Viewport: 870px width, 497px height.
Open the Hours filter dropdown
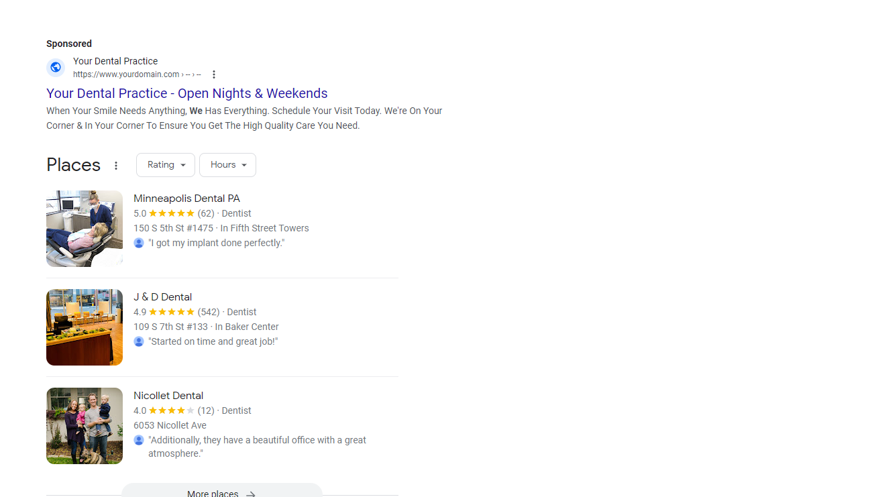[x=227, y=164]
